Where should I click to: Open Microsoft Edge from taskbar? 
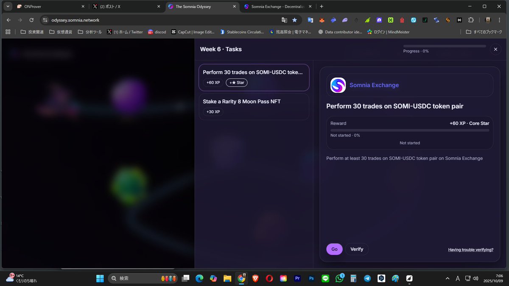(x=199, y=278)
